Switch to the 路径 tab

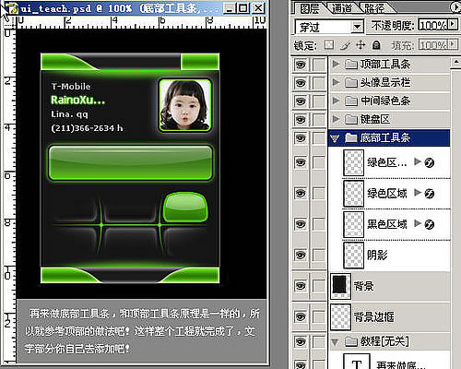pyautogui.click(x=374, y=8)
